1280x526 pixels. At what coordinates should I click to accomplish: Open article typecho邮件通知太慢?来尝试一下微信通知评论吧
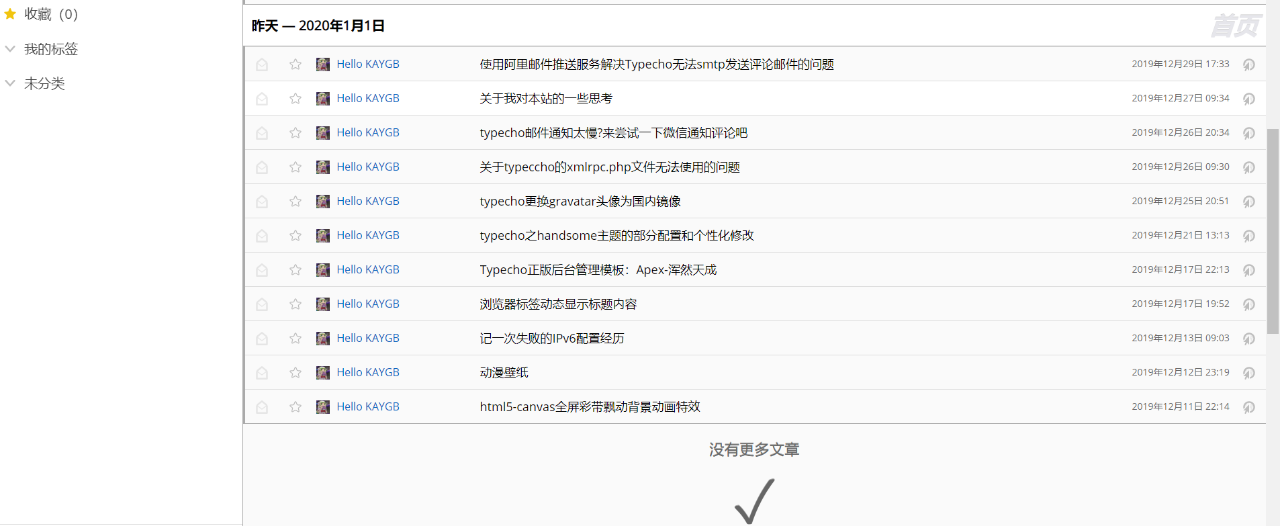(614, 133)
